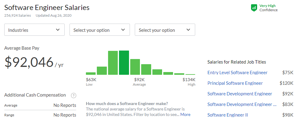299x122 pixels.
Task: Click the chevron on the last dropdown
Action: [x=189, y=30]
